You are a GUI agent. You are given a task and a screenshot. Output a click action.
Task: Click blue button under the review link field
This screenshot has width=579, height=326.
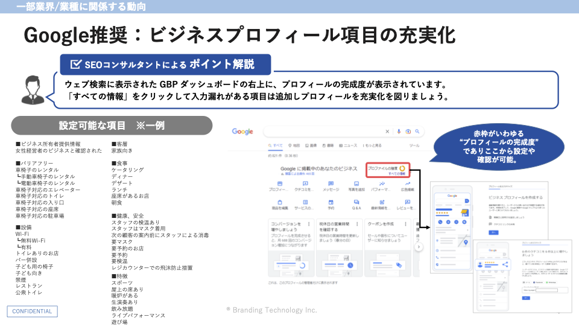(x=526, y=298)
